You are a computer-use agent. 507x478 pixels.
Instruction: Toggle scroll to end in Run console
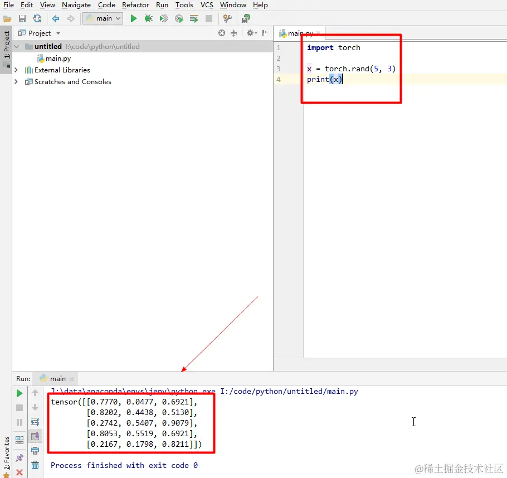point(35,436)
